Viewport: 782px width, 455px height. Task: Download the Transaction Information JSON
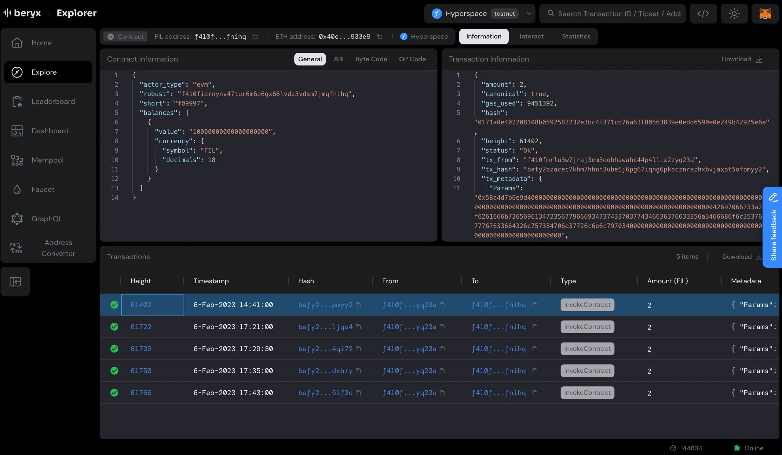[x=742, y=59]
